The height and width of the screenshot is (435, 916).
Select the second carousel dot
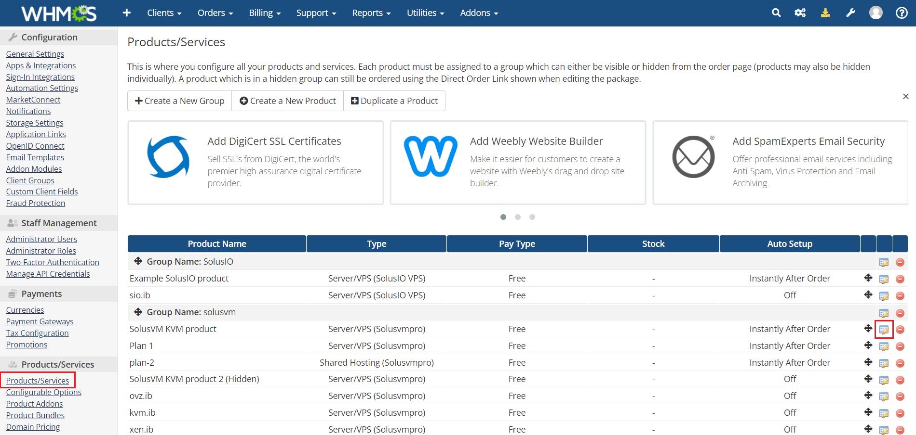coord(518,217)
